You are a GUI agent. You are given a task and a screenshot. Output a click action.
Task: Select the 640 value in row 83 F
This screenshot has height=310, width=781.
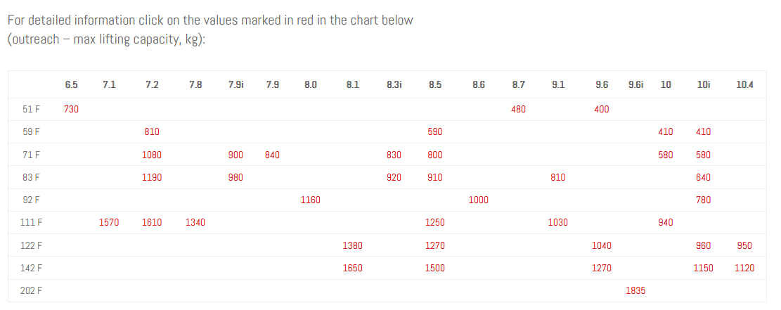[x=703, y=177]
